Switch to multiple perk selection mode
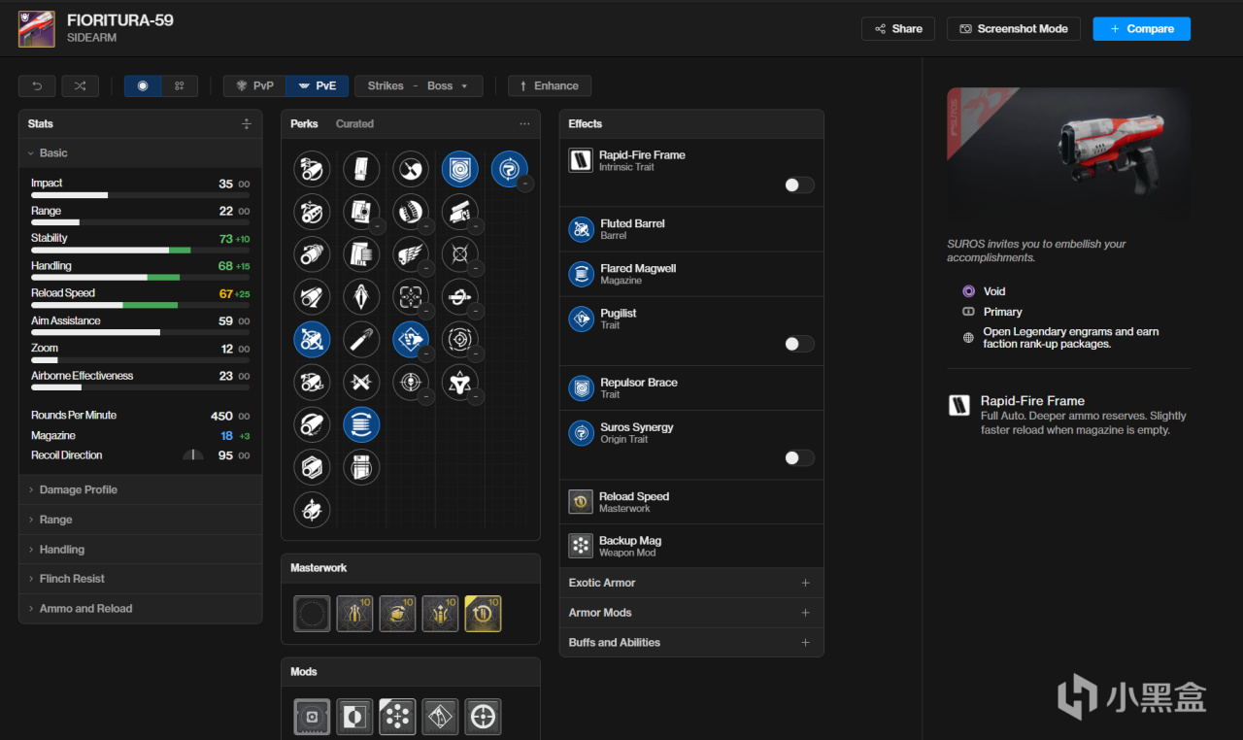1243x740 pixels. coord(180,85)
